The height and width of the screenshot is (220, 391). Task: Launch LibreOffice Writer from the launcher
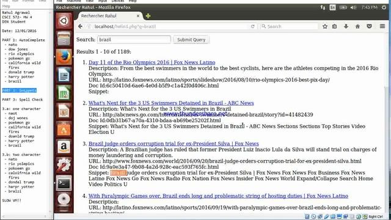(x=64, y=75)
